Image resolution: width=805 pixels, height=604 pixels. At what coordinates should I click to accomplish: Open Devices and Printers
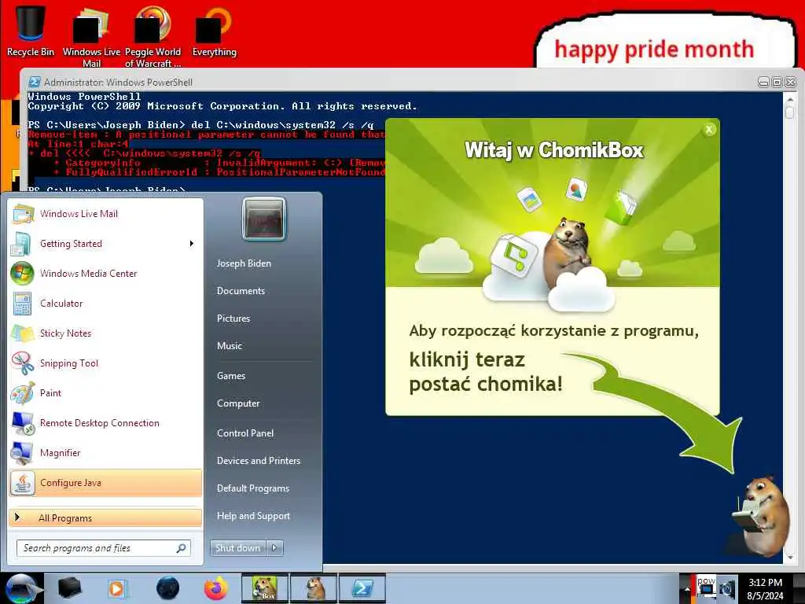(x=259, y=461)
